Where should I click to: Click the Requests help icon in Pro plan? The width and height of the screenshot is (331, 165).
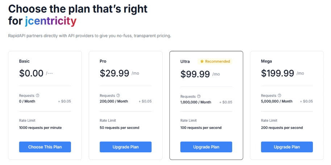(118, 95)
